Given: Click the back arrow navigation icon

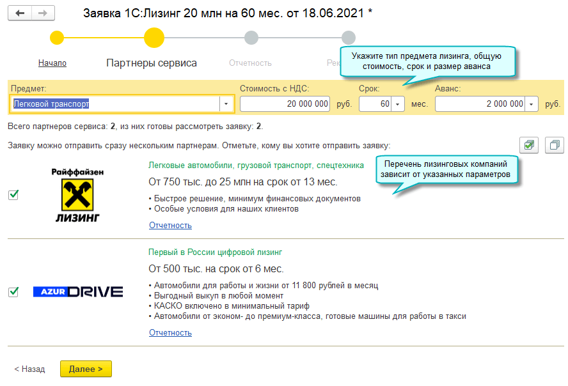Looking at the screenshot, I should 20,13.
